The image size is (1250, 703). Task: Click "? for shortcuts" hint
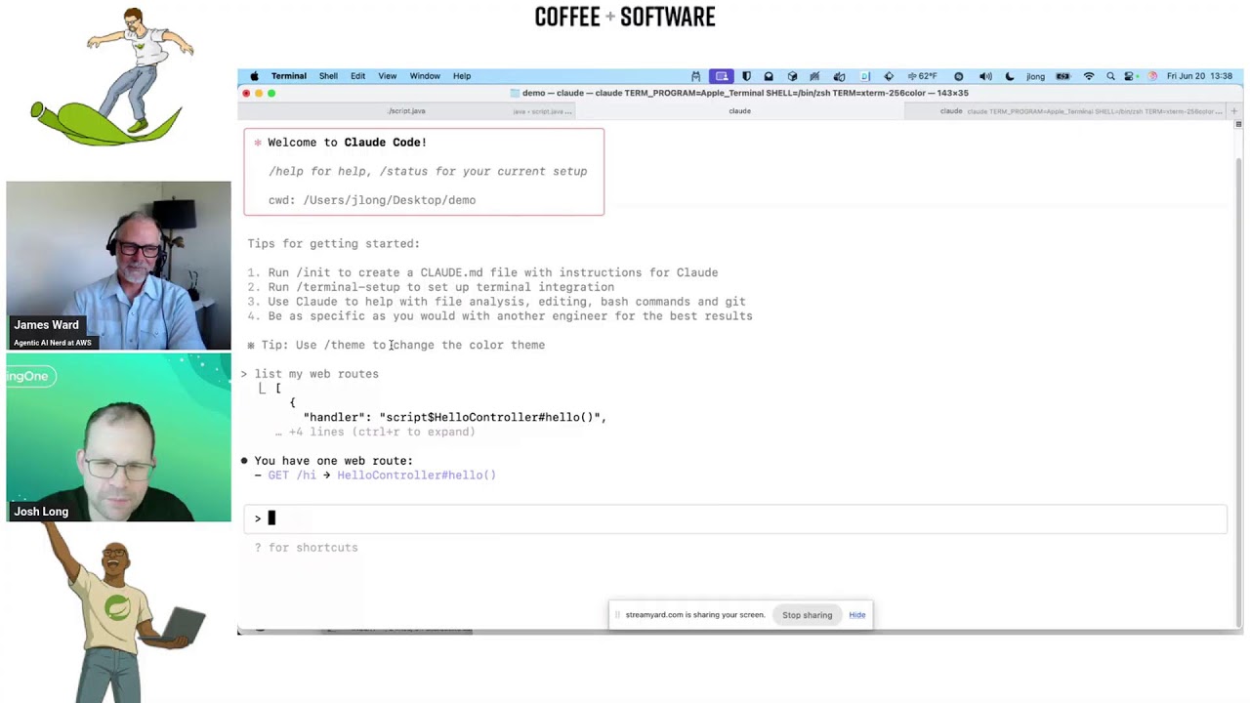307,548
